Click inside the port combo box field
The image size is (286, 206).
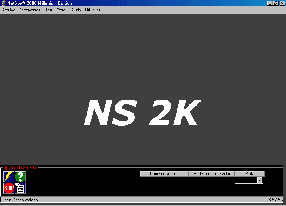click(x=246, y=181)
